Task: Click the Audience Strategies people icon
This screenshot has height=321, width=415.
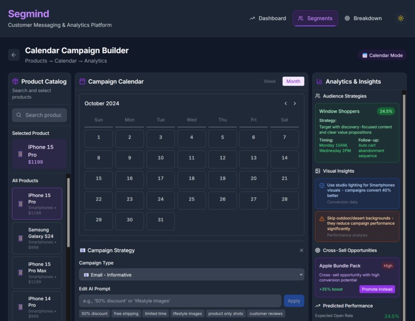Action: (x=318, y=96)
